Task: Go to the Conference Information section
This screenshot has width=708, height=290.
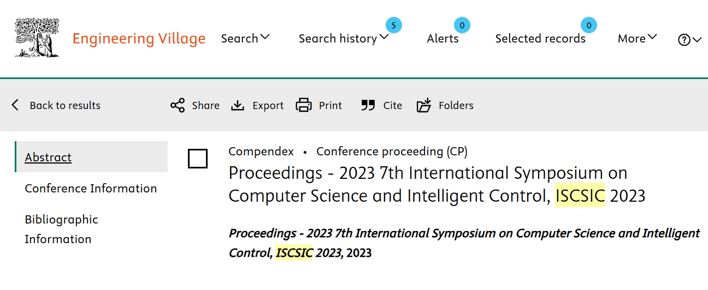Action: coord(91,188)
